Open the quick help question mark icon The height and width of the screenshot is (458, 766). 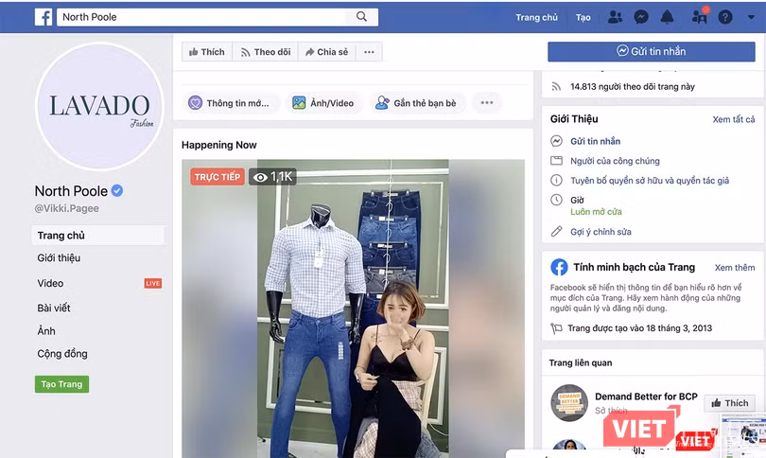click(725, 17)
